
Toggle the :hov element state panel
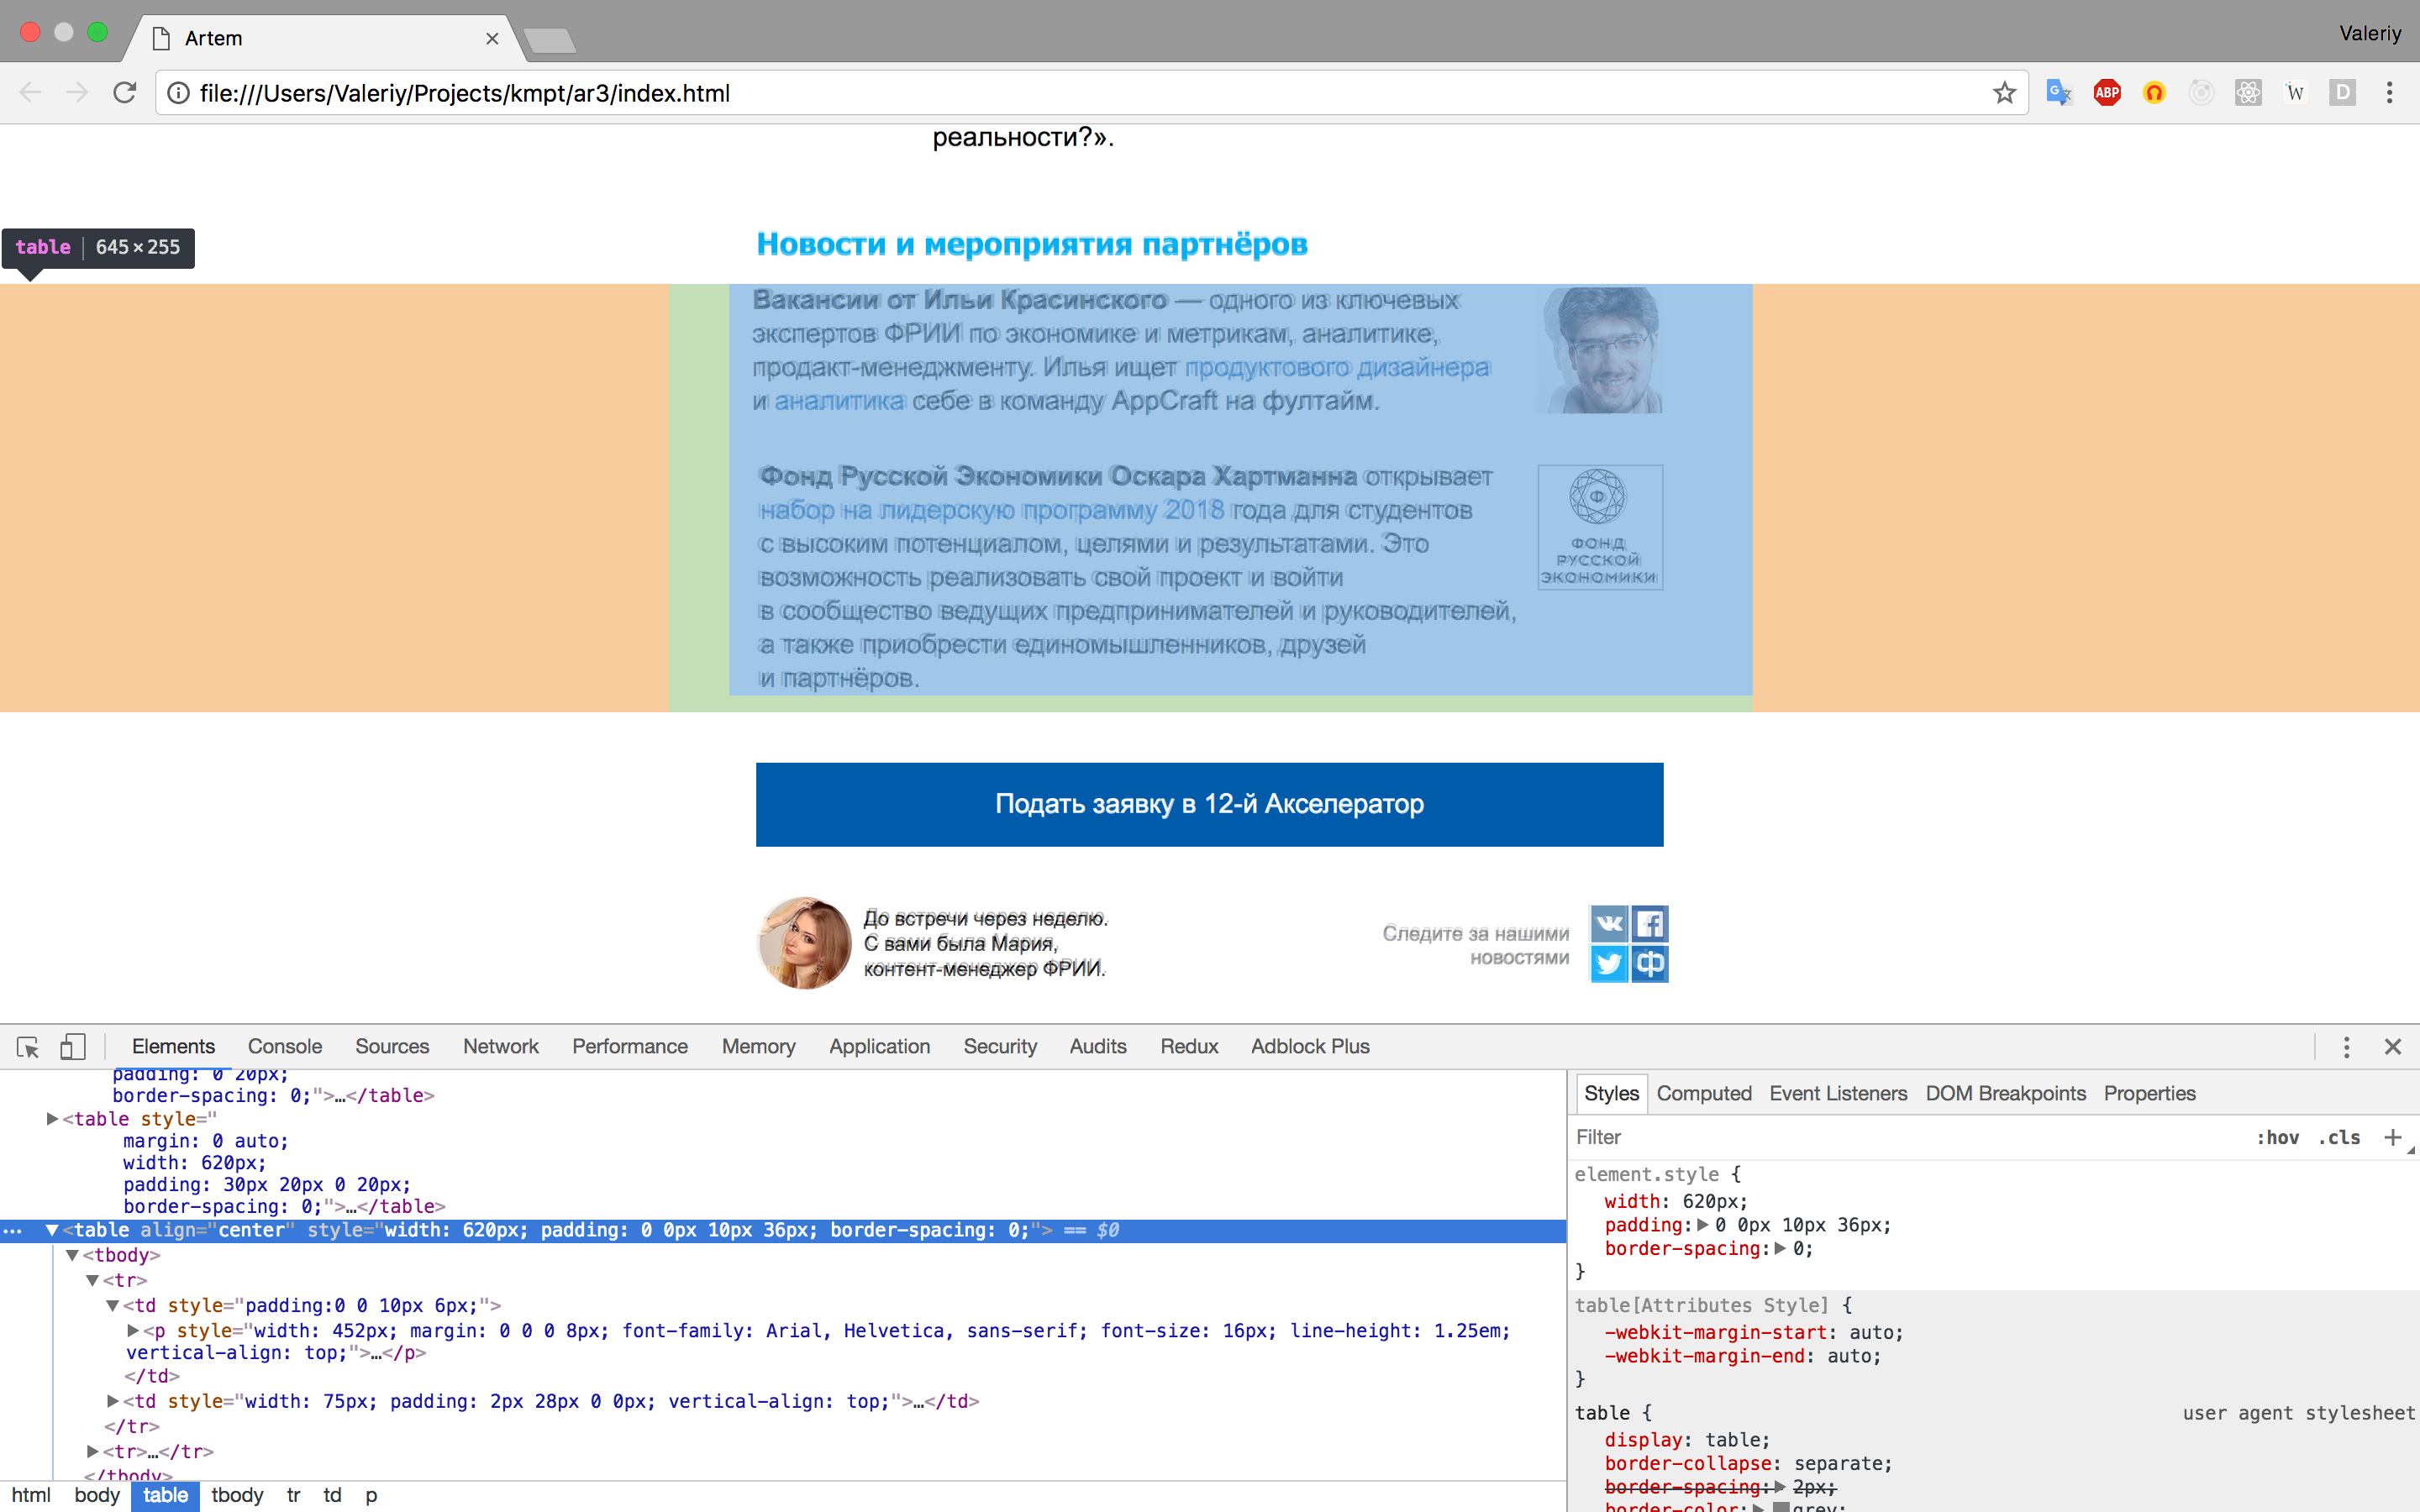pyautogui.click(x=2277, y=1137)
